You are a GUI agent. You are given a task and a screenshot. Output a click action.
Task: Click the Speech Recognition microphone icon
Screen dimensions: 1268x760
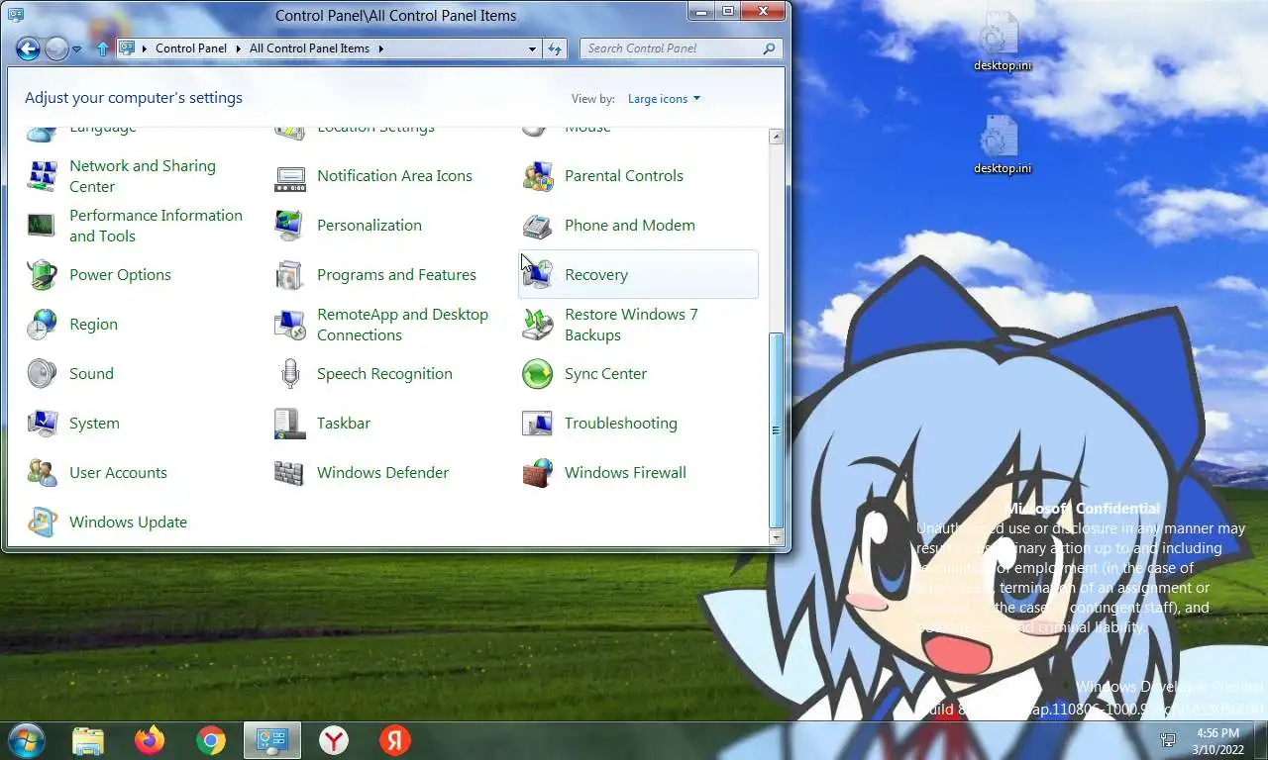point(289,374)
